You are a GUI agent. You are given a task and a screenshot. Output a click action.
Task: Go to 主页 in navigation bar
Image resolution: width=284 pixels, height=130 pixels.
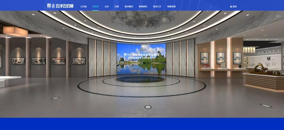point(106,7)
